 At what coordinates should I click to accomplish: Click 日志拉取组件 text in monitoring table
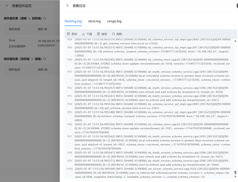17,46
